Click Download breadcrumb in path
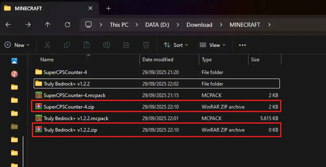326x167 pixels. 199,25
